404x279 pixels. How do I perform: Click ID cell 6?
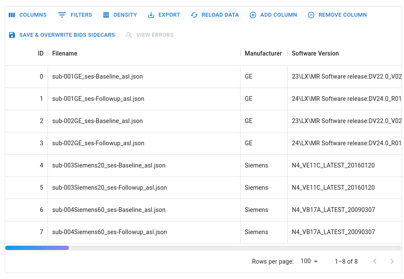pyautogui.click(x=26, y=210)
